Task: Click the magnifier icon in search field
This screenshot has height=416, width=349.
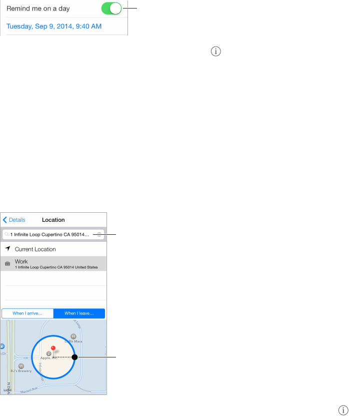Action: 6,234
